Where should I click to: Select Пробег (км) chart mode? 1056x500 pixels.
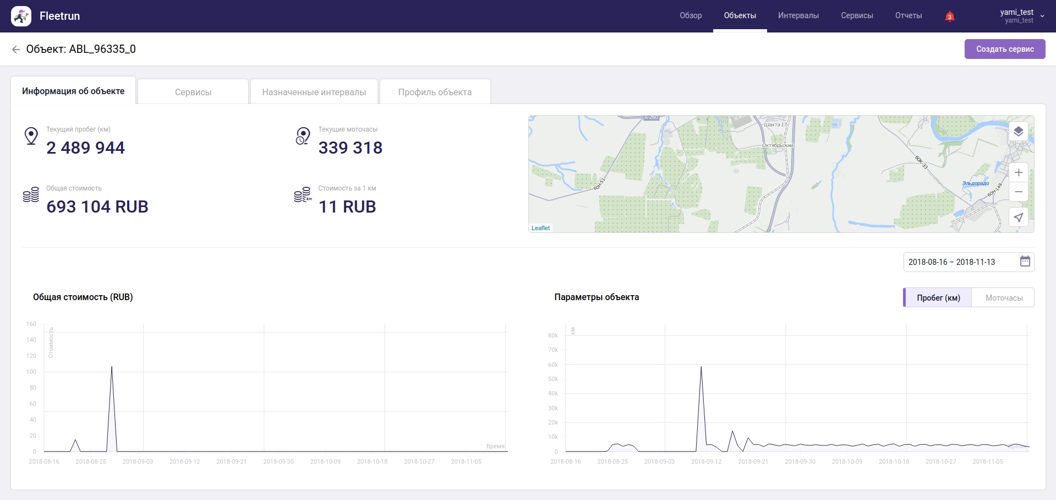[x=938, y=298]
